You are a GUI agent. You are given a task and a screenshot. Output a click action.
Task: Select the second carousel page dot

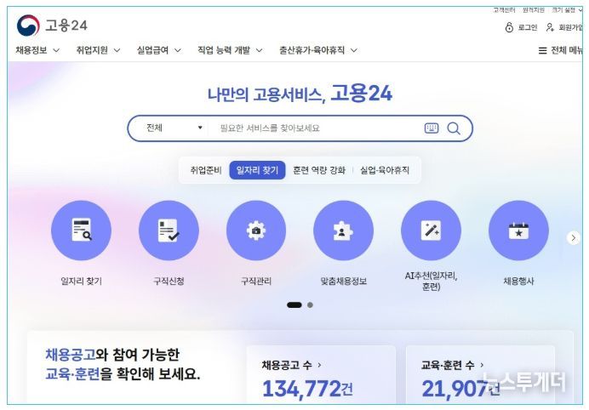310,305
